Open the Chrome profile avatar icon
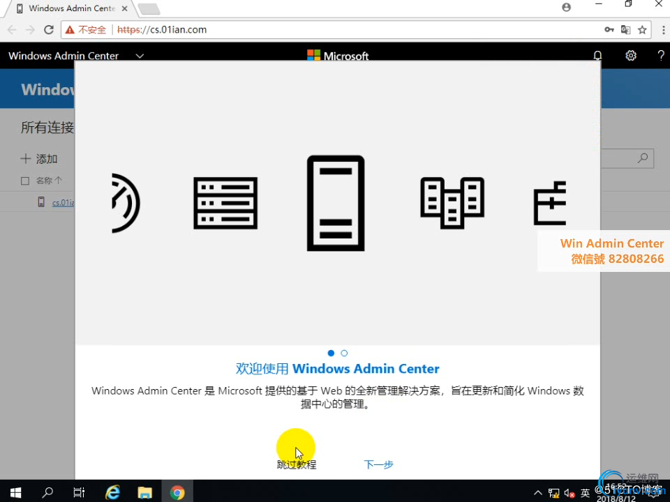Viewport: 670px width, 502px height. (x=566, y=7)
